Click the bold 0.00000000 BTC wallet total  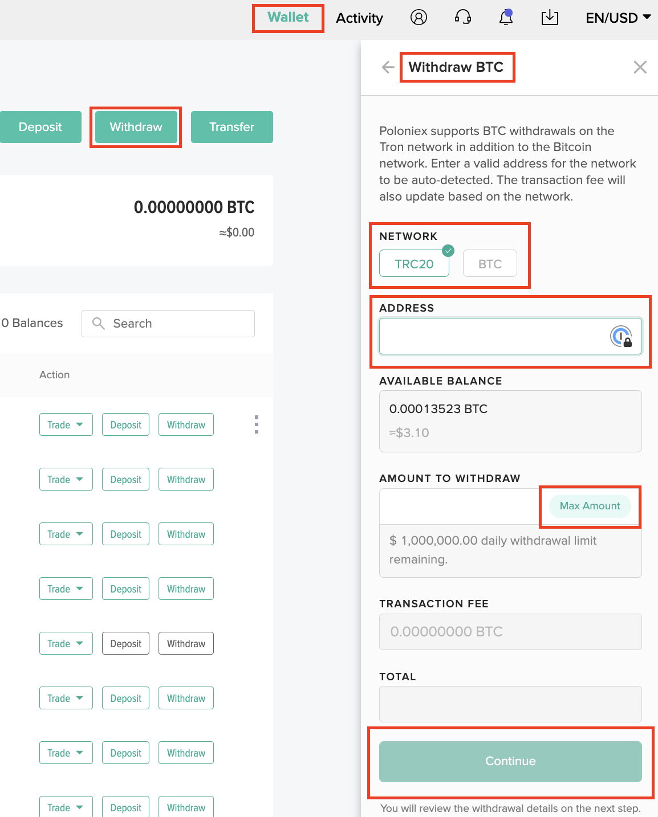point(194,207)
